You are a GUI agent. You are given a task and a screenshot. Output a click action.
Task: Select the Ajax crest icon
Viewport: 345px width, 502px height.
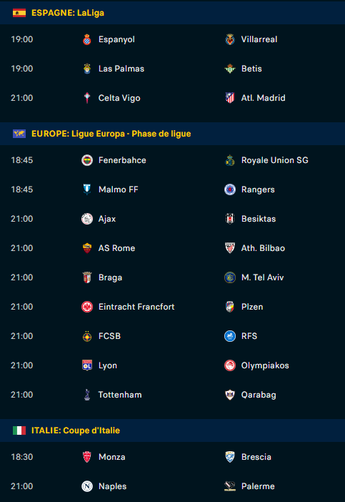tap(87, 219)
